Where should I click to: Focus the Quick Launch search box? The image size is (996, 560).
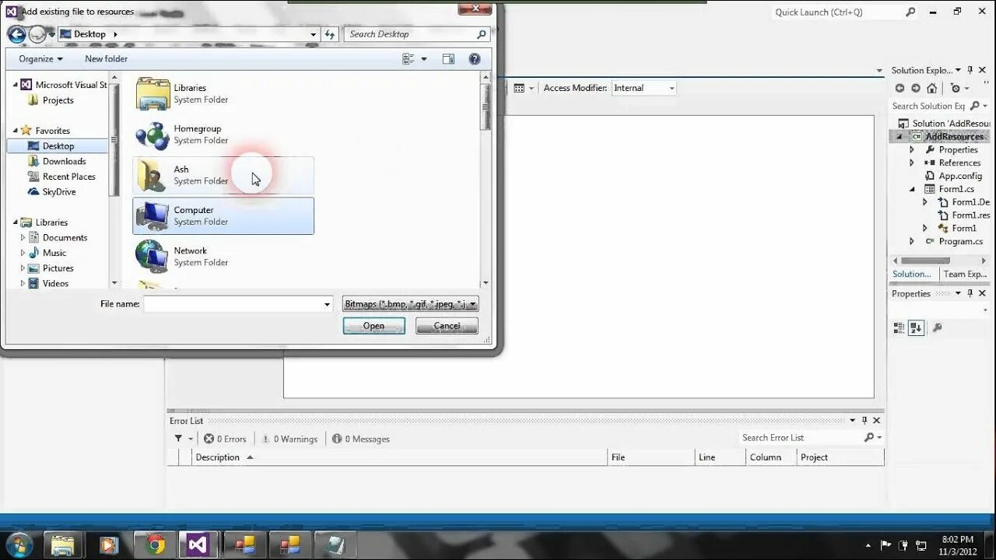click(x=837, y=12)
